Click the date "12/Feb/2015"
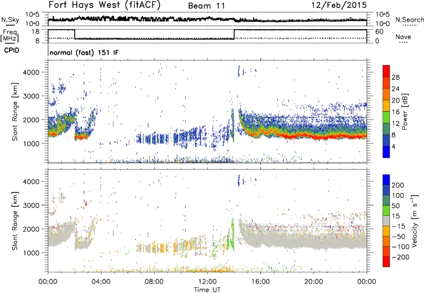 [x=339, y=5]
